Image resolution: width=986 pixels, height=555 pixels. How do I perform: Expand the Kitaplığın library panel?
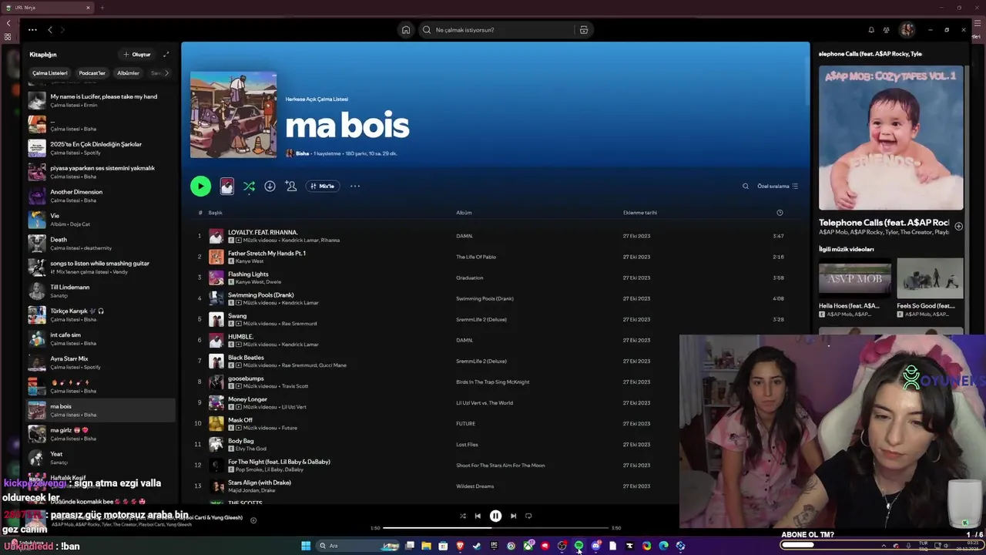pyautogui.click(x=166, y=55)
